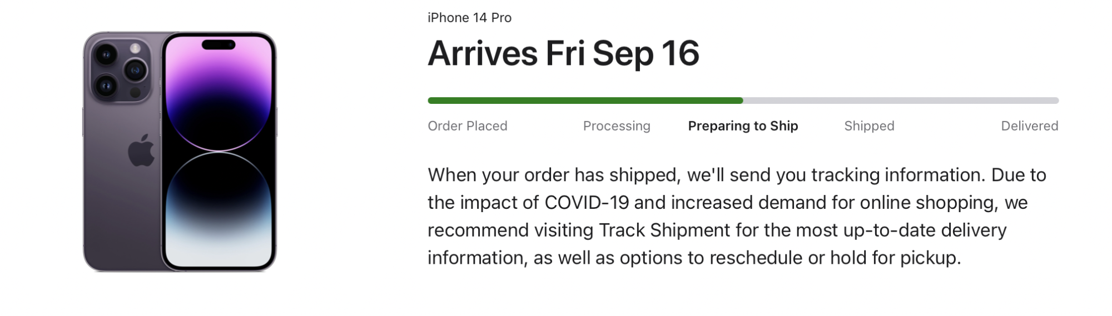Click the iPhone 14 Pro product name
The width and height of the screenshot is (1112, 316).
(x=469, y=18)
